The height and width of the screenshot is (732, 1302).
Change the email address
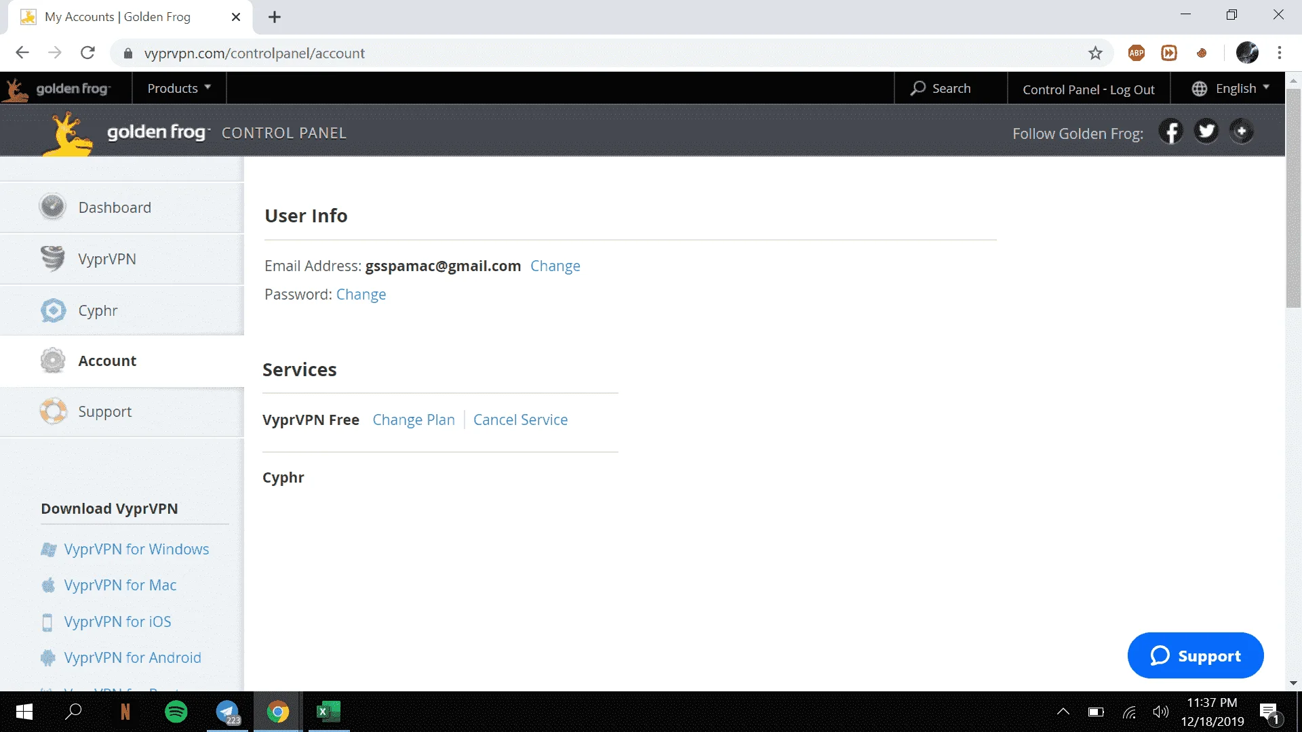[555, 266]
